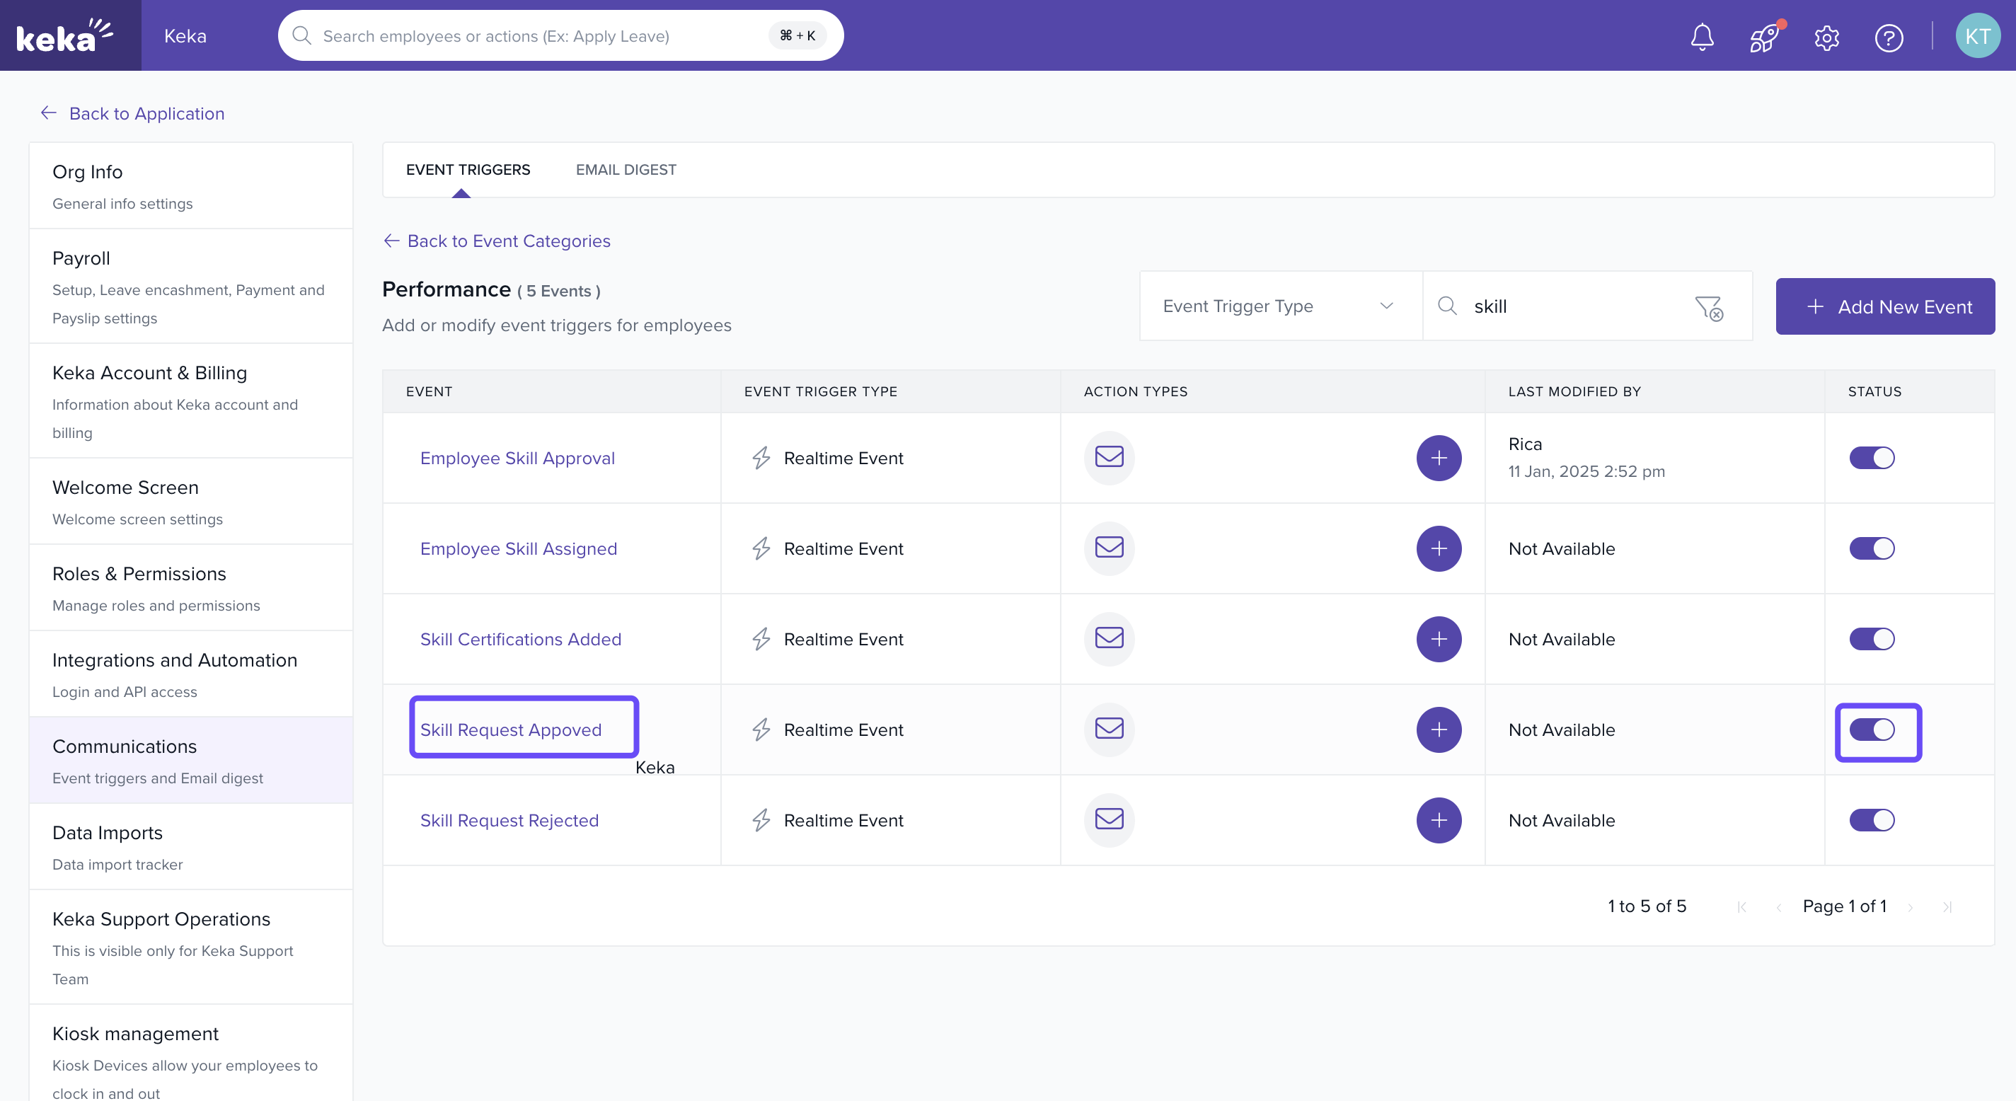This screenshot has height=1101, width=2016.
Task: Open the Skill Request Approved event link
Action: point(511,730)
